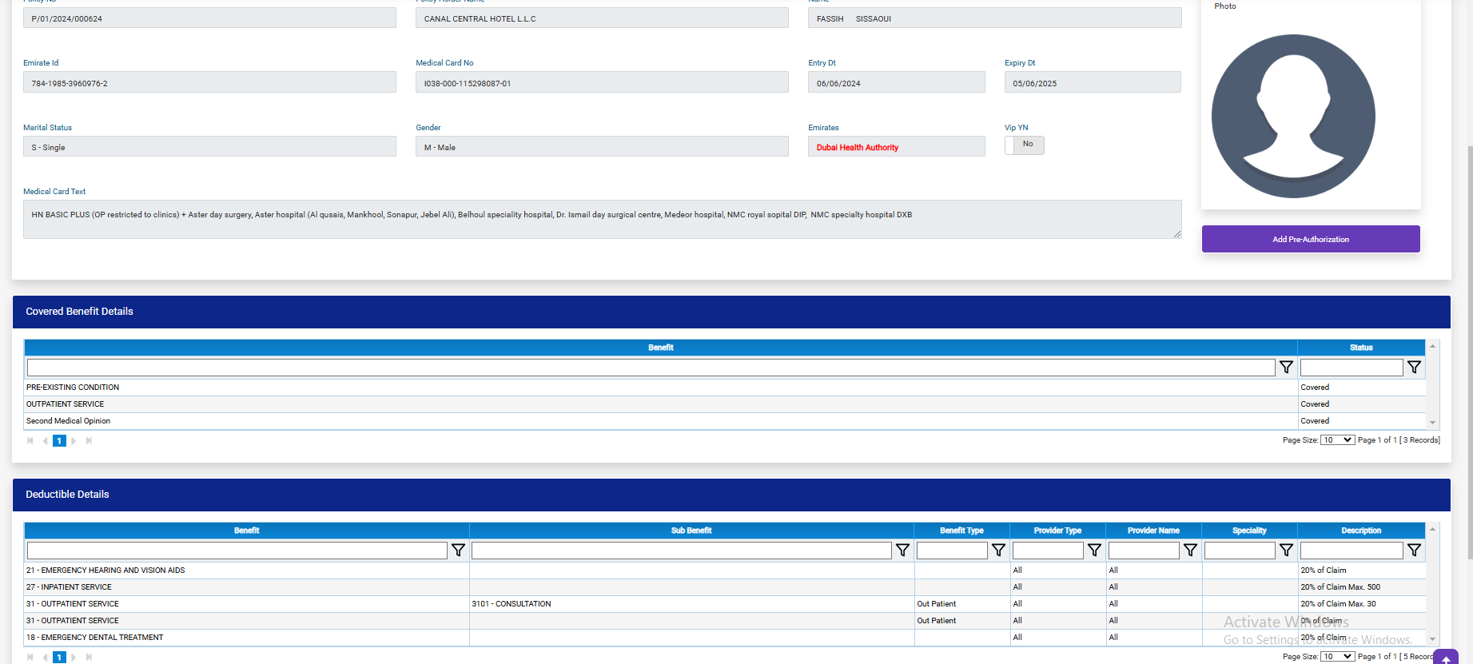
Task: Select page 1 in Covered Benefit pager
Action: [x=59, y=441]
